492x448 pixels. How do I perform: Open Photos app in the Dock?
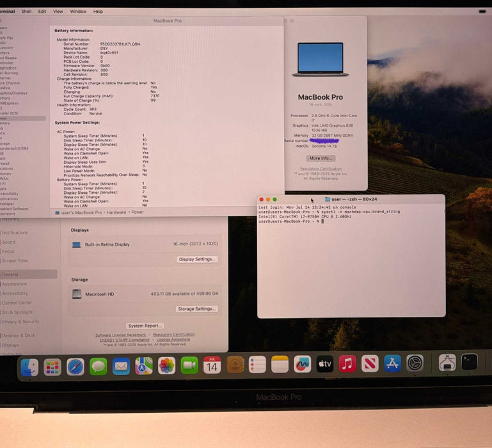tap(166, 365)
